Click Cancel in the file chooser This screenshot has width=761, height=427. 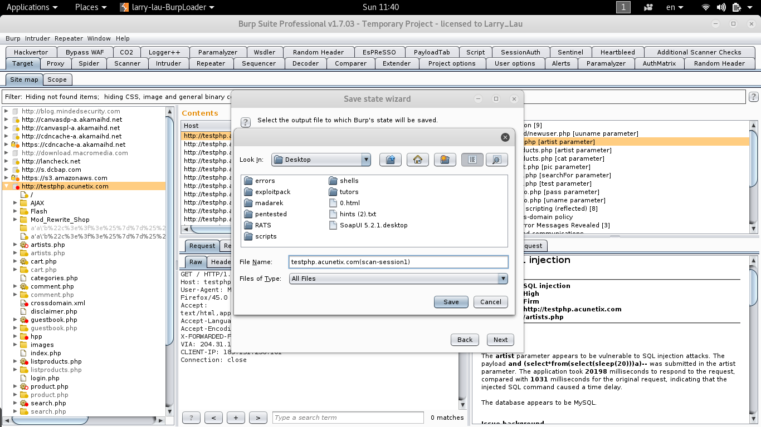pyautogui.click(x=491, y=302)
